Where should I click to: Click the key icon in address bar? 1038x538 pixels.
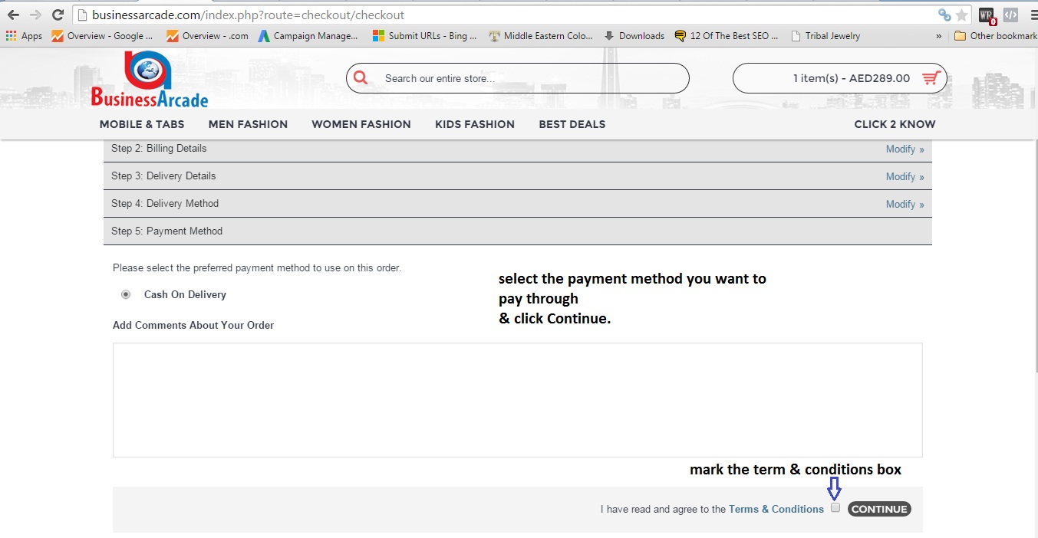[944, 15]
